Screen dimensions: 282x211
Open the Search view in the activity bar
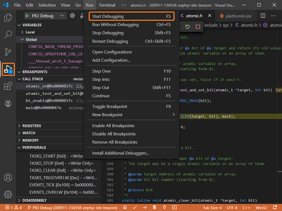tap(8, 34)
